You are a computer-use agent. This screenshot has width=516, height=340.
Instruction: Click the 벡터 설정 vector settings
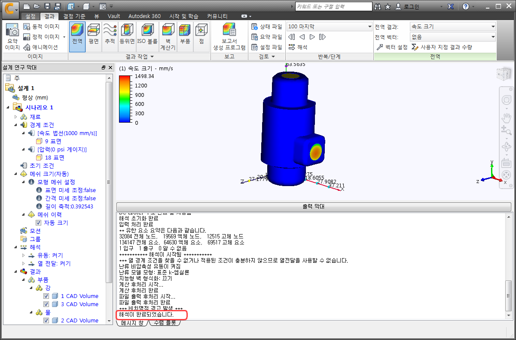click(x=392, y=47)
